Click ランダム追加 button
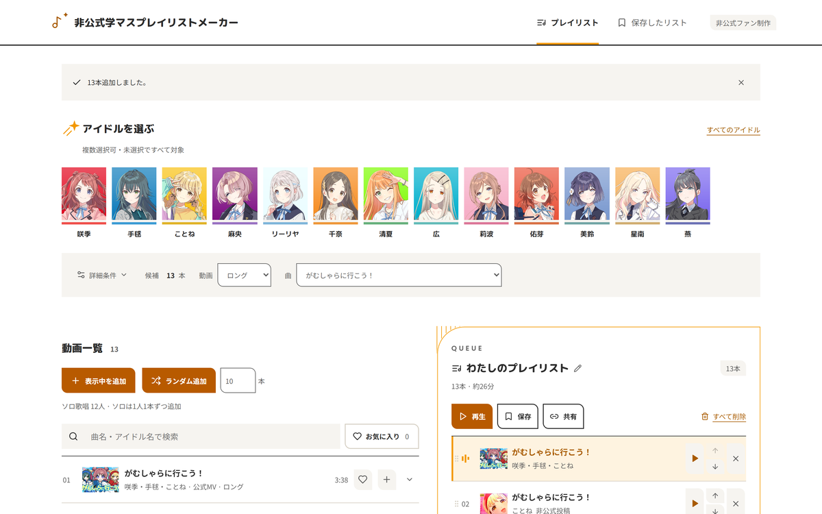Screen dimensions: 822x514 pos(179,380)
